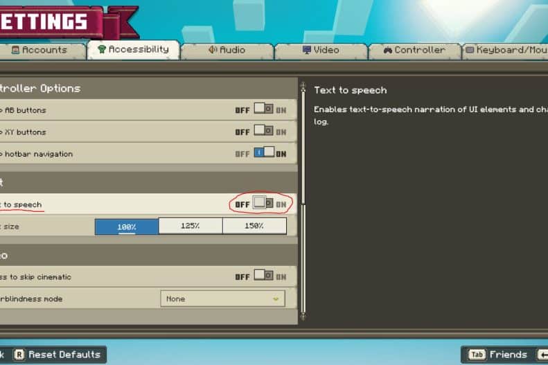Click the monitor icon on Video tab

(306, 50)
